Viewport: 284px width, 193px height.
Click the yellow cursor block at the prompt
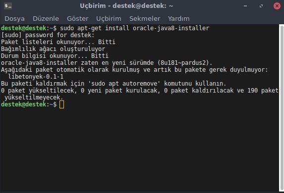coord(61,104)
